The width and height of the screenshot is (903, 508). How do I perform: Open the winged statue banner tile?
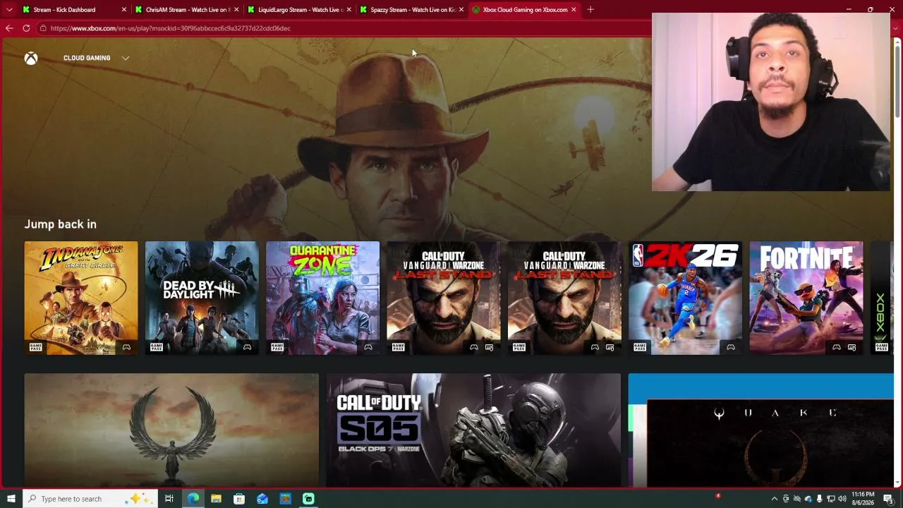(x=171, y=430)
